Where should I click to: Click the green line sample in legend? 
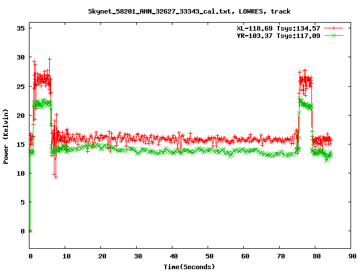[x=334, y=35]
